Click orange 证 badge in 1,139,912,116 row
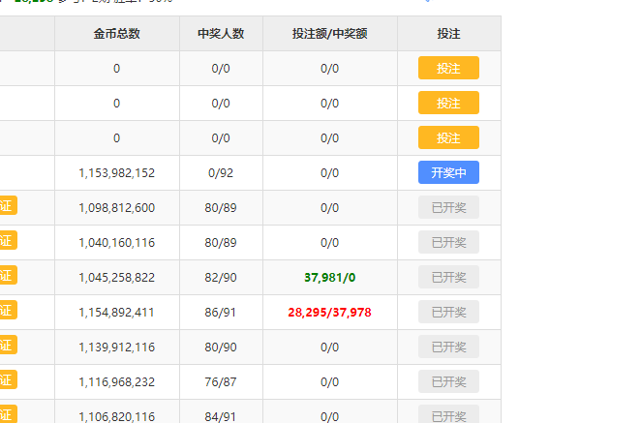Viewport: 641px width, 423px height. click(x=7, y=346)
